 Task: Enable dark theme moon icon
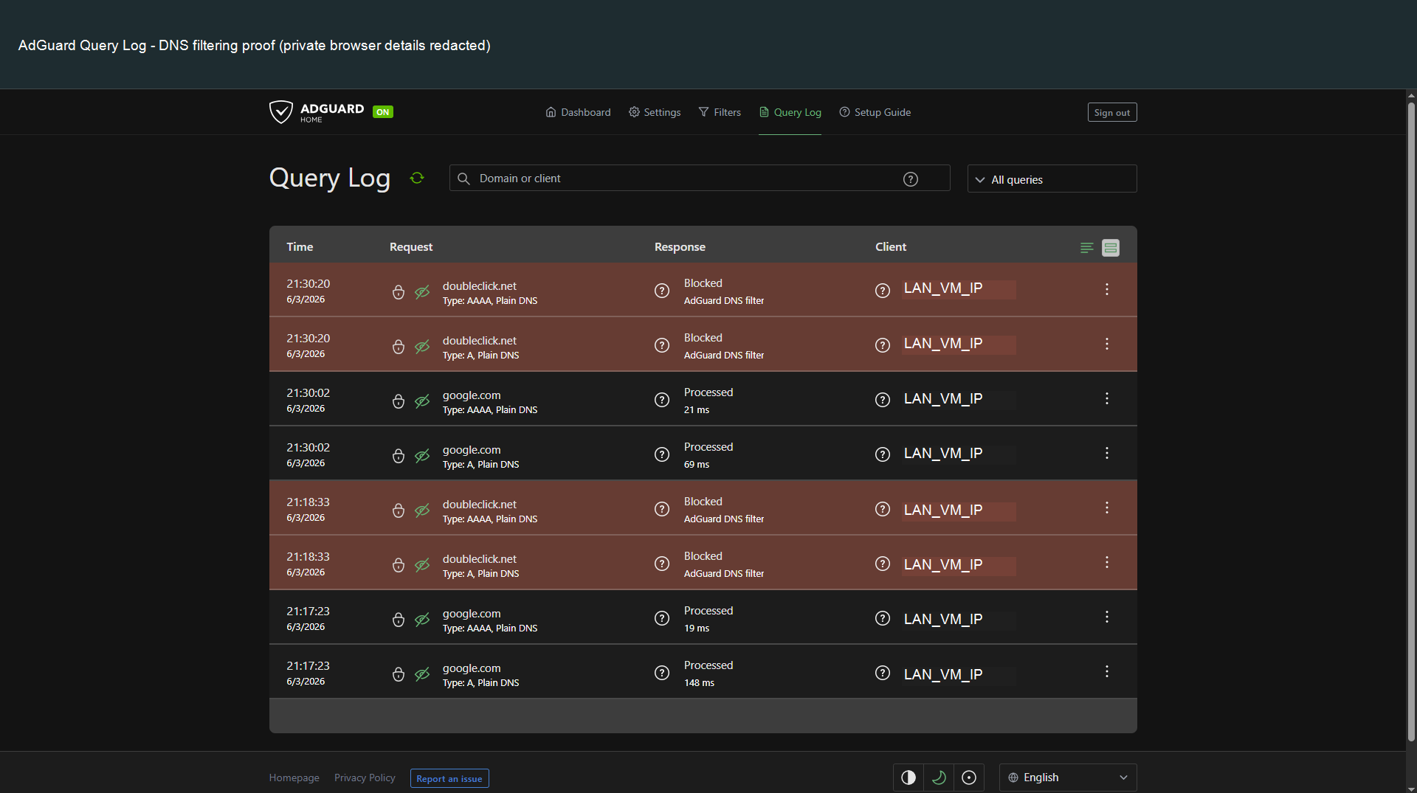pos(939,778)
